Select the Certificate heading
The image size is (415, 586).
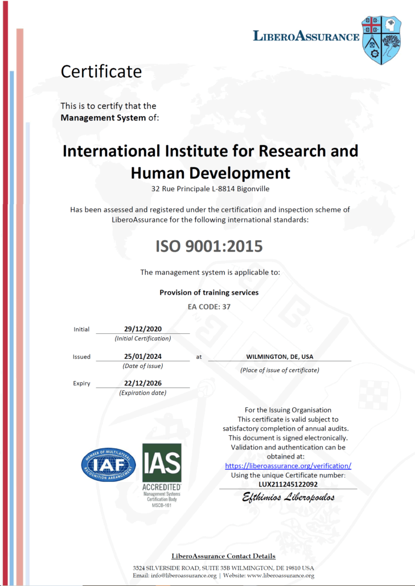101,71
